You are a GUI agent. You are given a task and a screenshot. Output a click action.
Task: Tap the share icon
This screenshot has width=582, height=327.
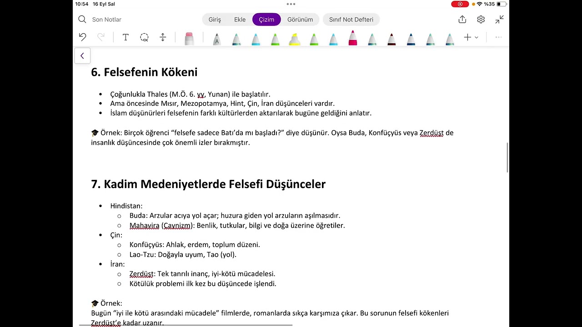(x=462, y=19)
